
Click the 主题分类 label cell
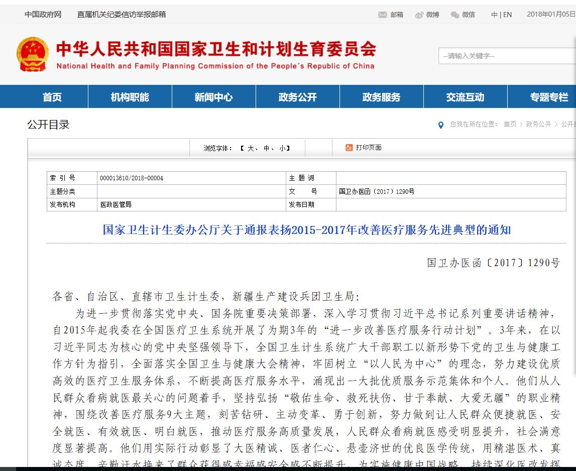pyautogui.click(x=72, y=191)
